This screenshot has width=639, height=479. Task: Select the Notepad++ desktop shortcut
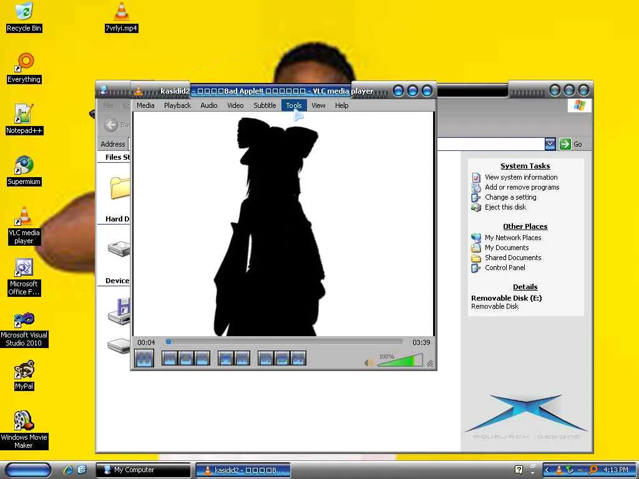pos(24,119)
